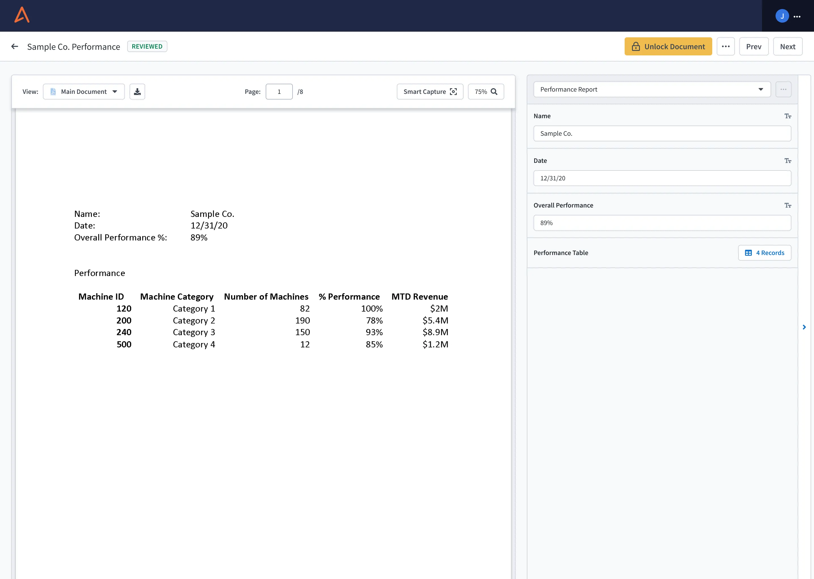
Task: Open the Main Document view dropdown
Action: pos(84,92)
